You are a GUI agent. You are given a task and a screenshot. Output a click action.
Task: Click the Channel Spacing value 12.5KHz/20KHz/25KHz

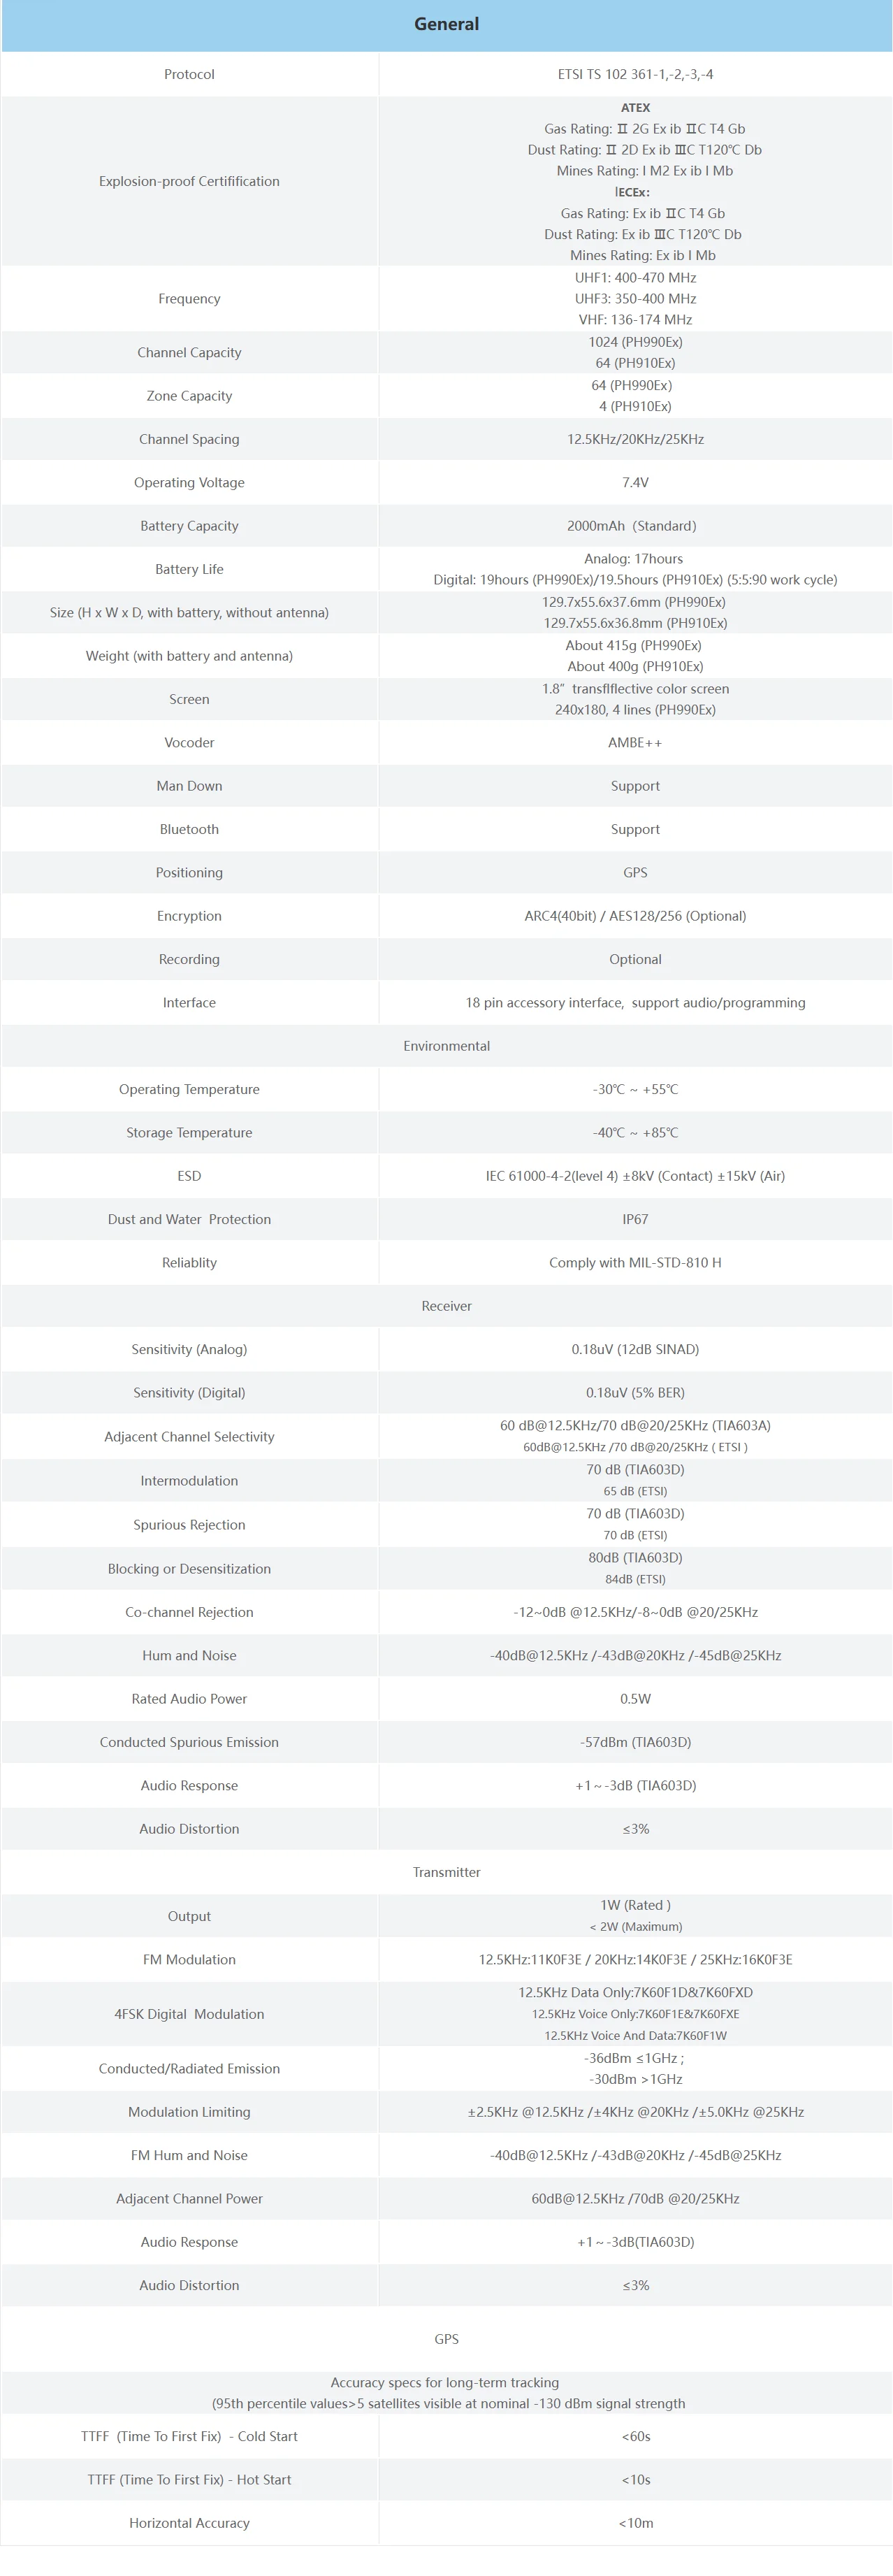(635, 439)
